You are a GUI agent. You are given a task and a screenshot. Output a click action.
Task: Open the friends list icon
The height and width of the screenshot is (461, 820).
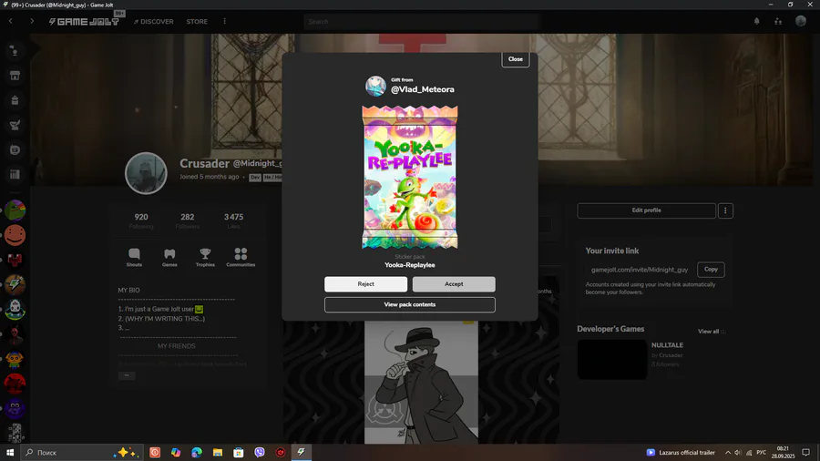[778, 22]
